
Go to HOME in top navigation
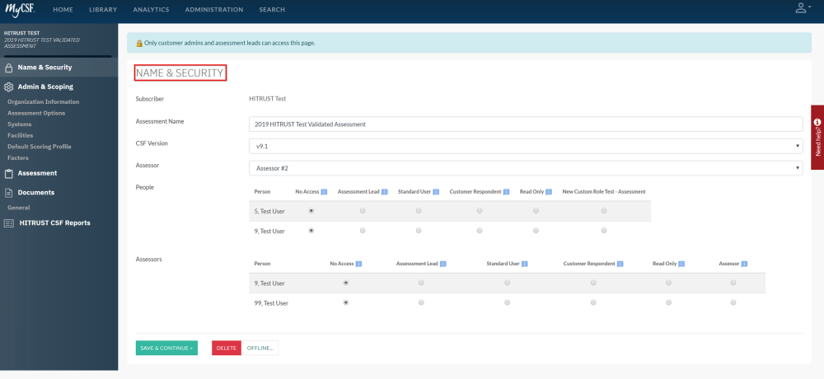[63, 9]
